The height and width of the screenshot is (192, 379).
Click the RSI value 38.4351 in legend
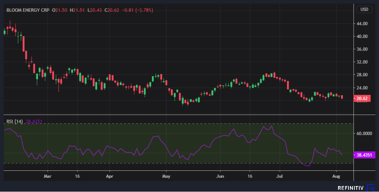coord(34,121)
